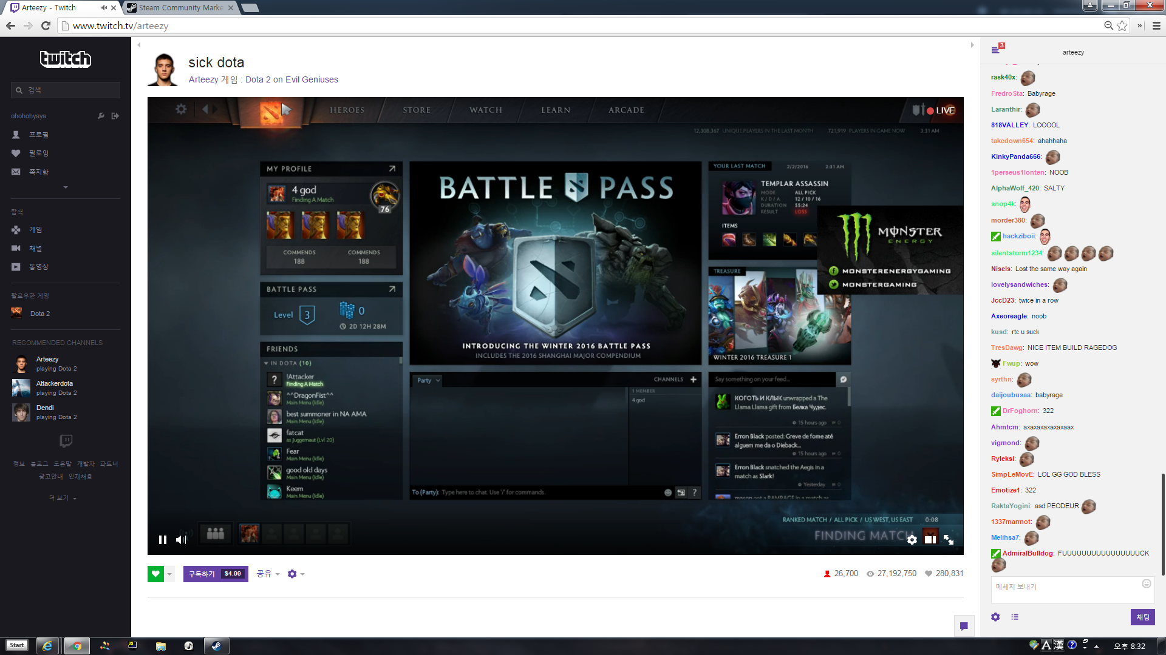Focus the 검색 search field
This screenshot has width=1166, height=655.
[66, 90]
